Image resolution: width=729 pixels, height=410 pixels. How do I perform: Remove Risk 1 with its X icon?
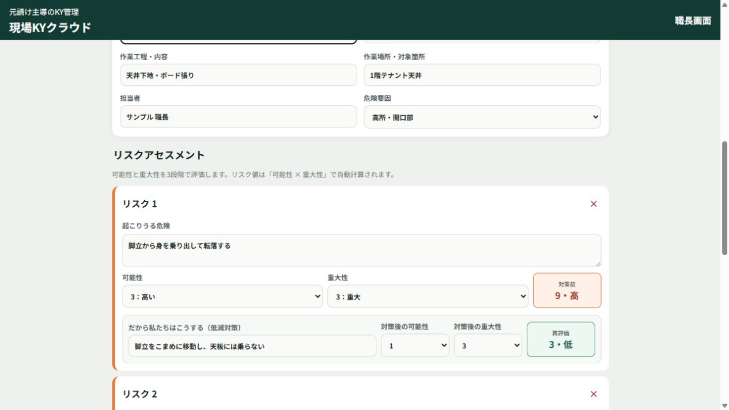(x=594, y=204)
